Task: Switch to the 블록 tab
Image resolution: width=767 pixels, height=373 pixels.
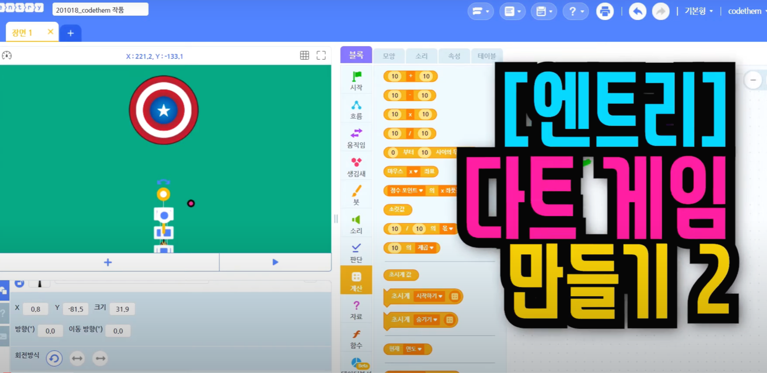Action: [x=356, y=55]
